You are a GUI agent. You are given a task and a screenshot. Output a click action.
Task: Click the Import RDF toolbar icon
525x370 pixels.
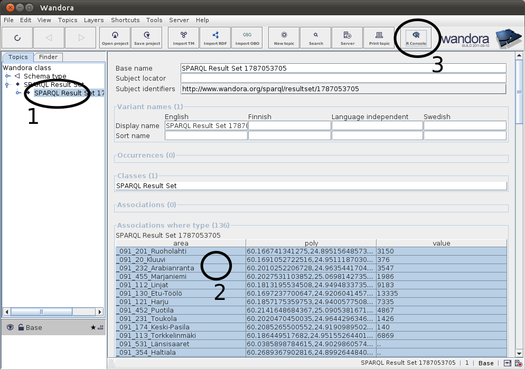coord(215,37)
